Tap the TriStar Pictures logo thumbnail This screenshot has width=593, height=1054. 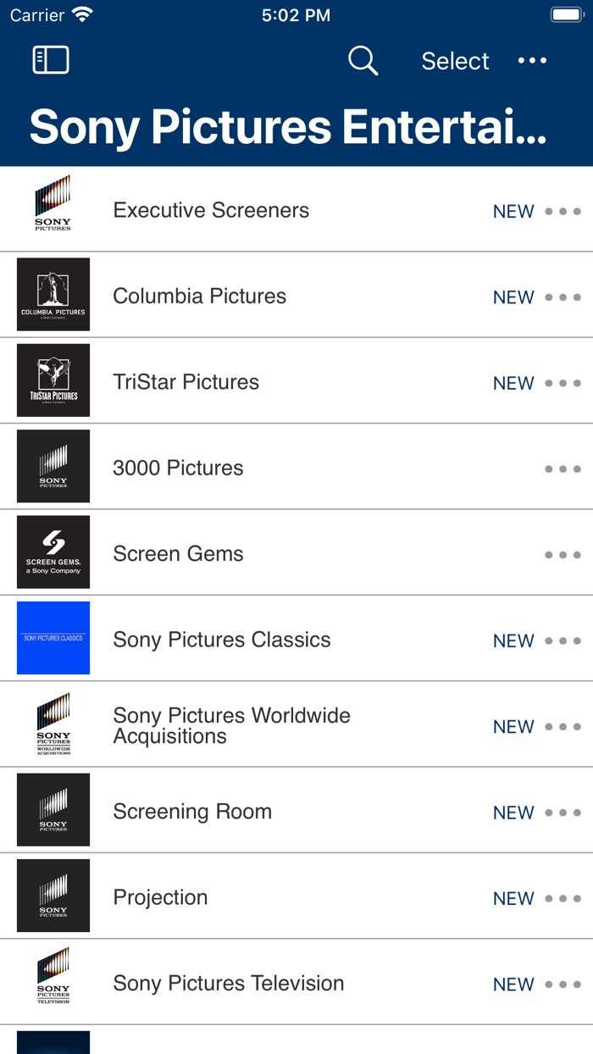pos(53,380)
